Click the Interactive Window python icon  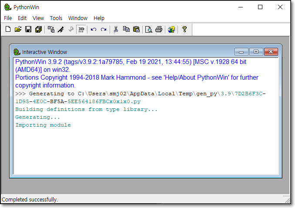[x=17, y=52]
